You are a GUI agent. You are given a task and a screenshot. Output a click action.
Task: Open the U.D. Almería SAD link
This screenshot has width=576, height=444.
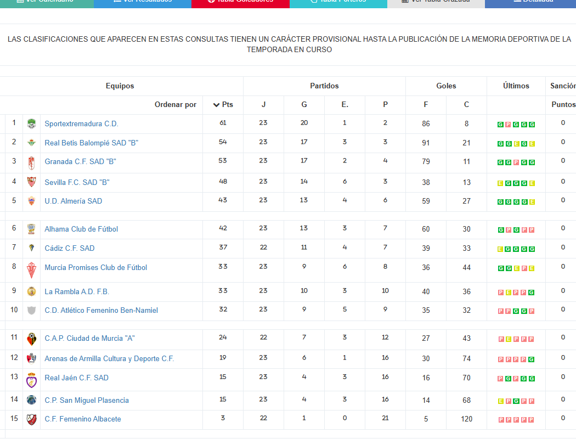point(74,201)
